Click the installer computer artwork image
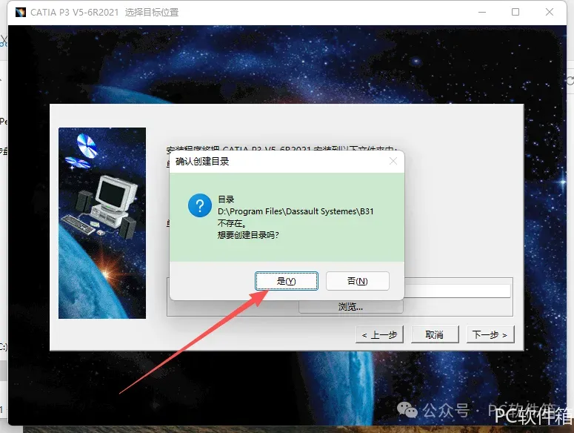574x433 pixels. tap(102, 223)
